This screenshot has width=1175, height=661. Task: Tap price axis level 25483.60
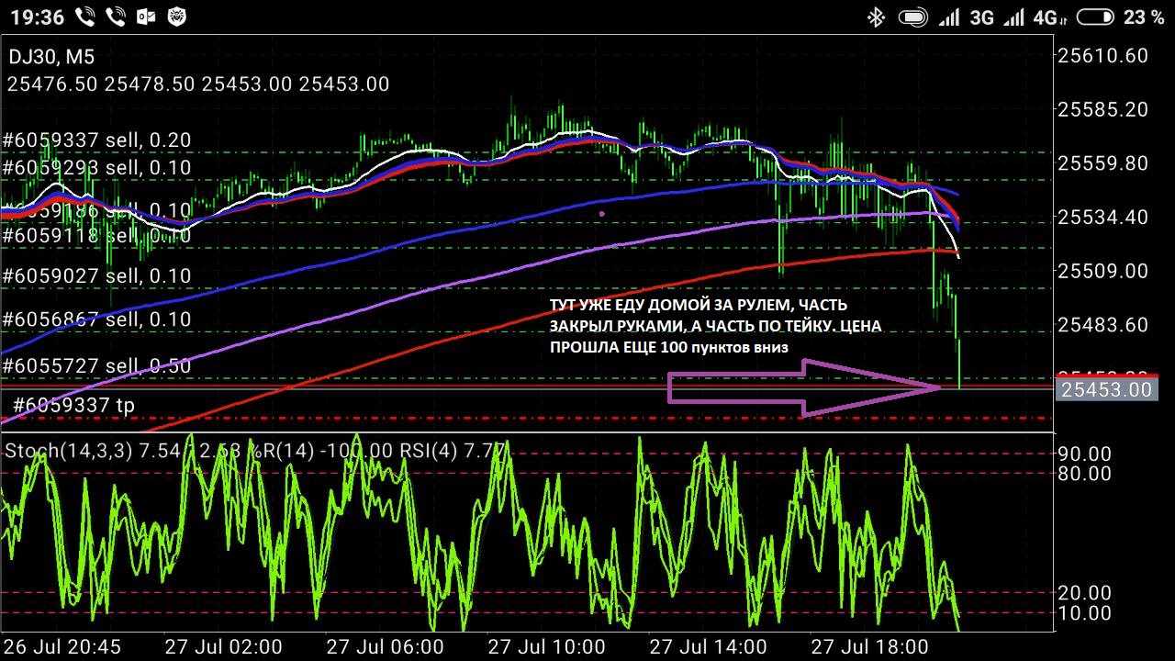click(x=1103, y=325)
